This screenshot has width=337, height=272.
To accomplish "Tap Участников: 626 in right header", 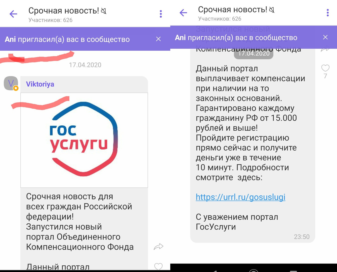I will pos(220,19).
